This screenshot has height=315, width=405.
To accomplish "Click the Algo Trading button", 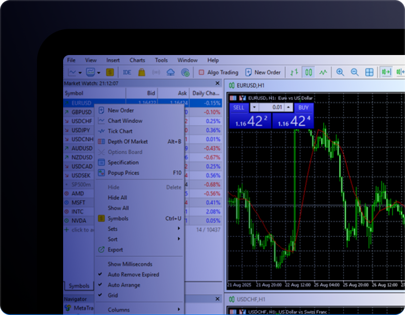I will pyautogui.click(x=218, y=72).
